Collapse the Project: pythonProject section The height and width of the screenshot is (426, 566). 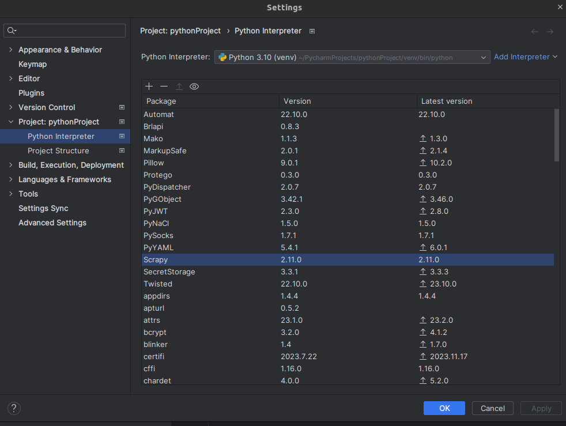point(11,122)
